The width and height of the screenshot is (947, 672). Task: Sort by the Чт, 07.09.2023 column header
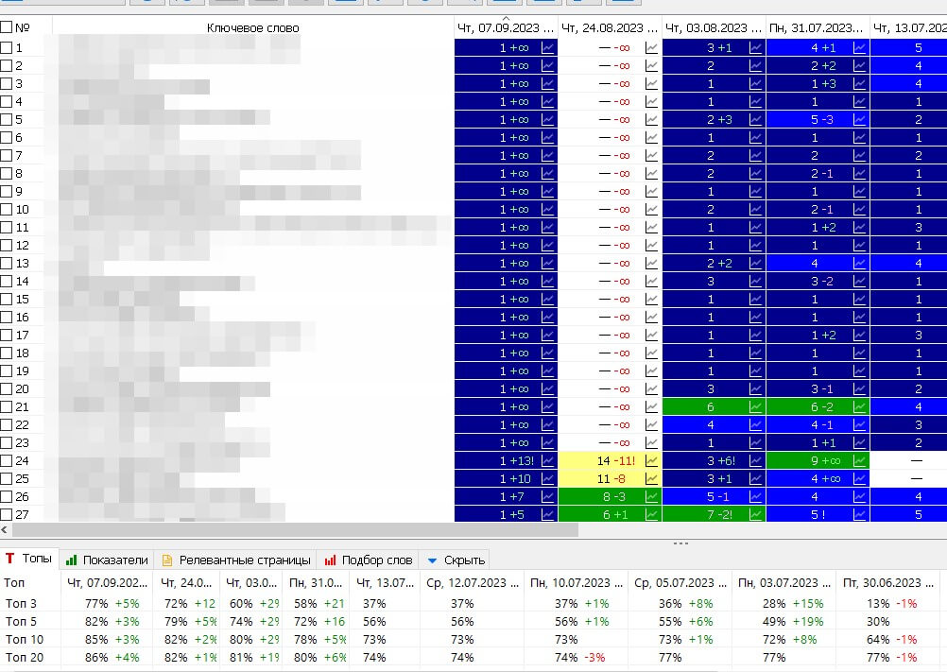coord(507,27)
